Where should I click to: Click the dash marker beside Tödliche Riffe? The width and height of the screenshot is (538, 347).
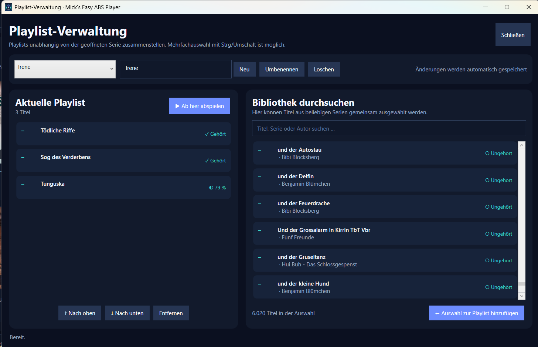tap(23, 131)
